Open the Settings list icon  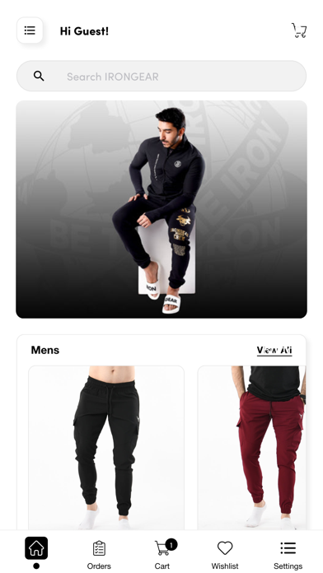click(288, 548)
